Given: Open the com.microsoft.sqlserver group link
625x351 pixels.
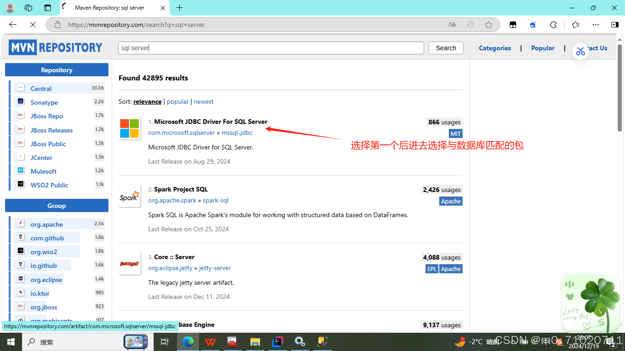Looking at the screenshot, I should pyautogui.click(x=182, y=133).
